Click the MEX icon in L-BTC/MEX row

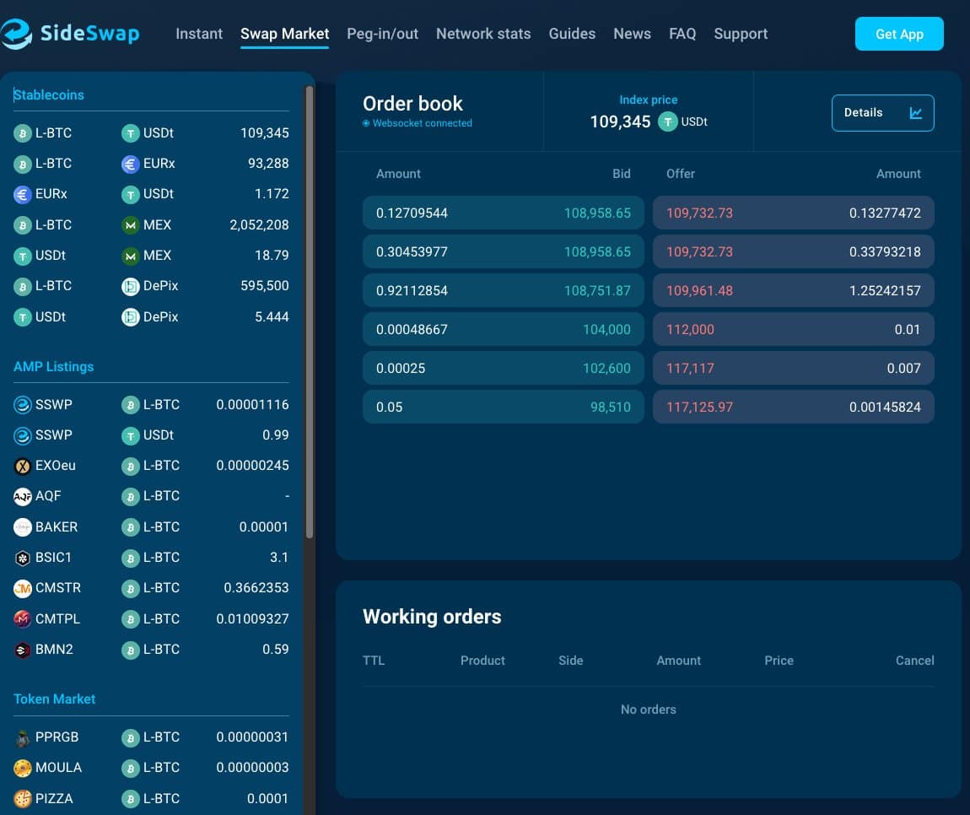tap(130, 225)
